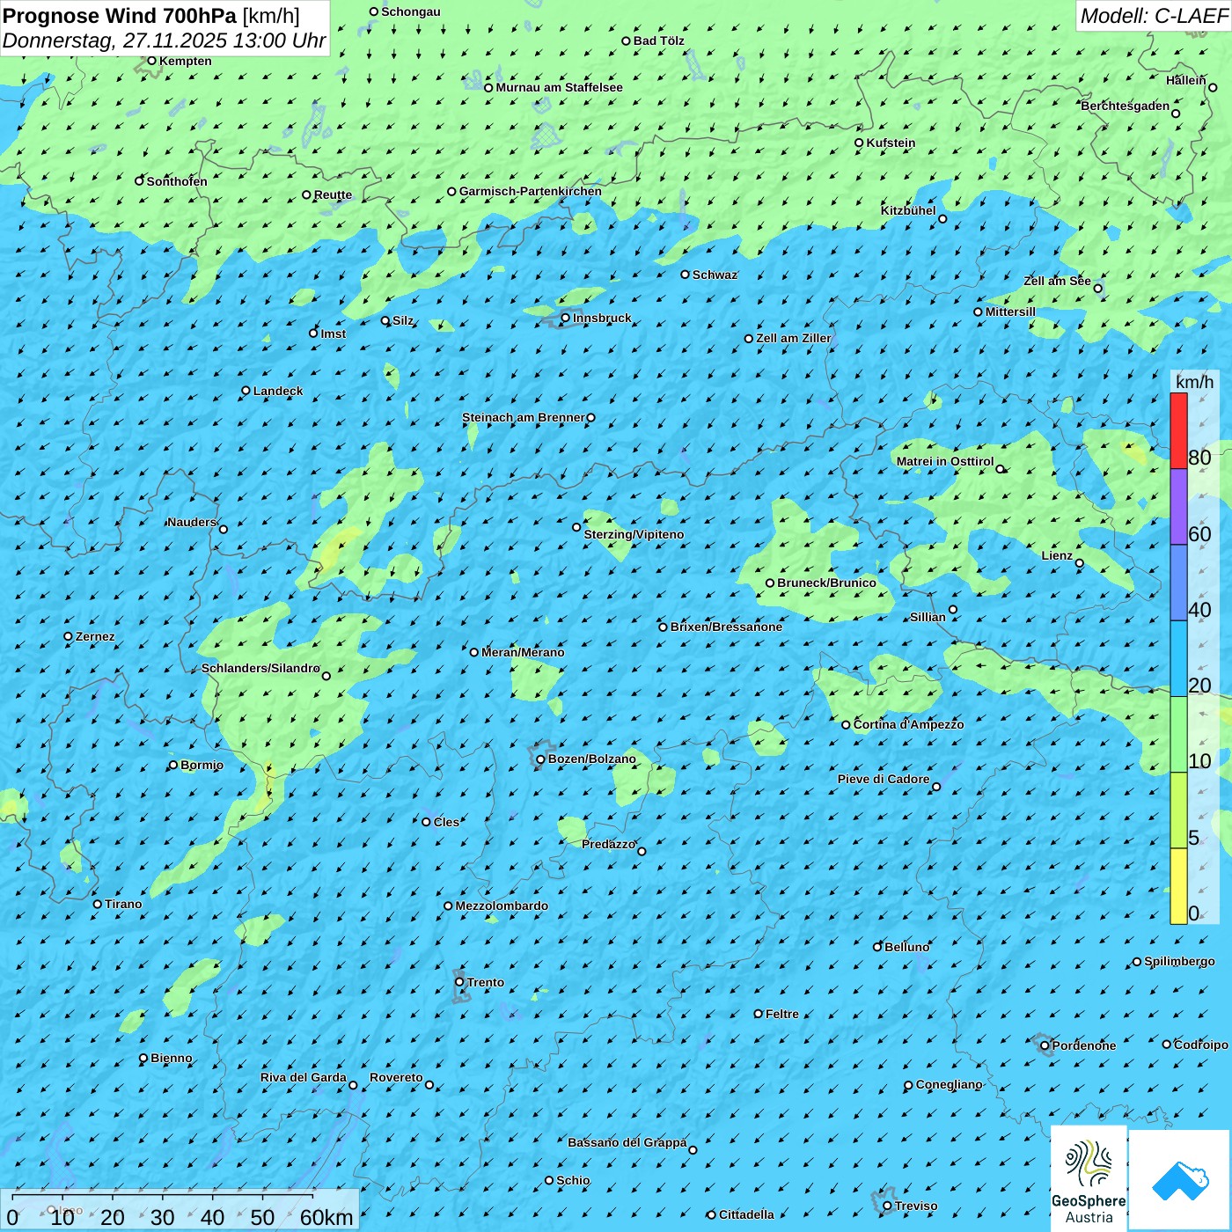The image size is (1232, 1232).
Task: Click the "60km" scale bar label
Action: tap(326, 1217)
